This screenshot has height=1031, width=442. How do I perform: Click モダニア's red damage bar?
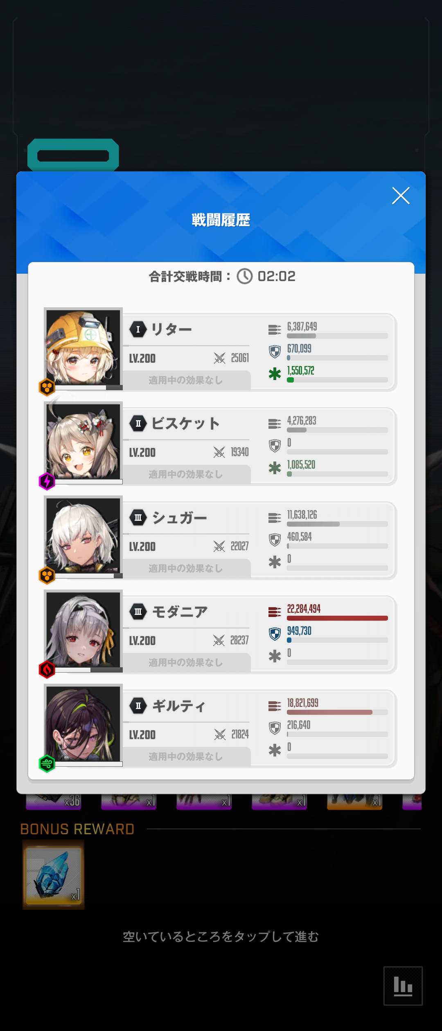[x=337, y=618]
